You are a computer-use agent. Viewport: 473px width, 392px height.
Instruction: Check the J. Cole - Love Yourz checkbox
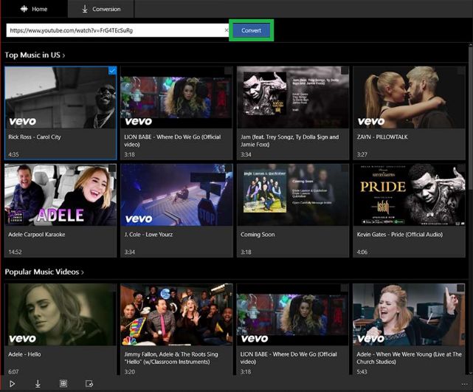pyautogui.click(x=228, y=168)
